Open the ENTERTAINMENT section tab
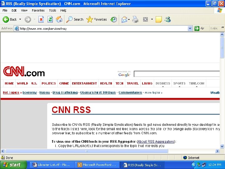Viewport: 225px width, 169px height. [84, 83]
